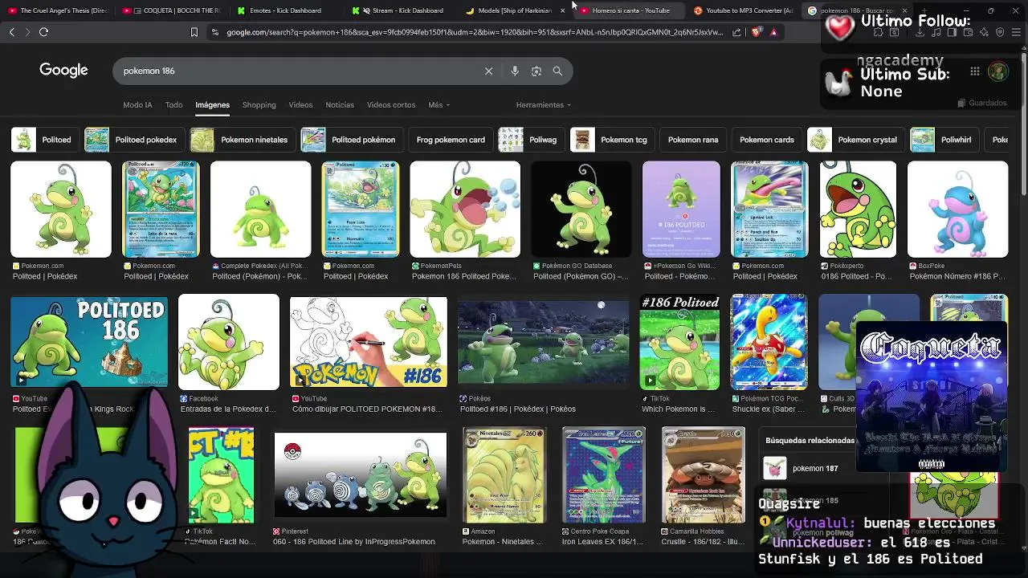Image resolution: width=1028 pixels, height=578 pixels.
Task: Select the Politoed pokémon chip
Action: pyautogui.click(x=351, y=140)
